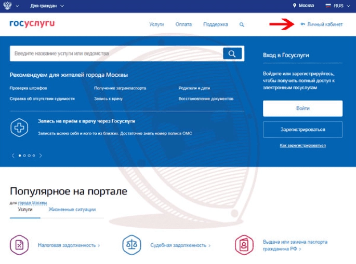The width and height of the screenshot is (356, 264).
Task: Click 'Рекомендуем для жителей города Москвы' heading
Action: pyautogui.click(x=69, y=75)
